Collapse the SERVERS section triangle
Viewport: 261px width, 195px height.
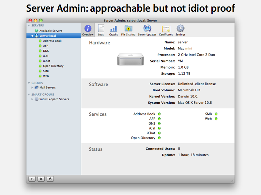29,26
